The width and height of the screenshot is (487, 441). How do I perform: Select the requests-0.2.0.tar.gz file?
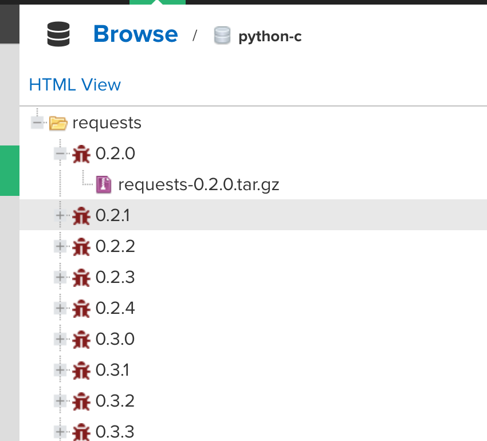coord(199,185)
